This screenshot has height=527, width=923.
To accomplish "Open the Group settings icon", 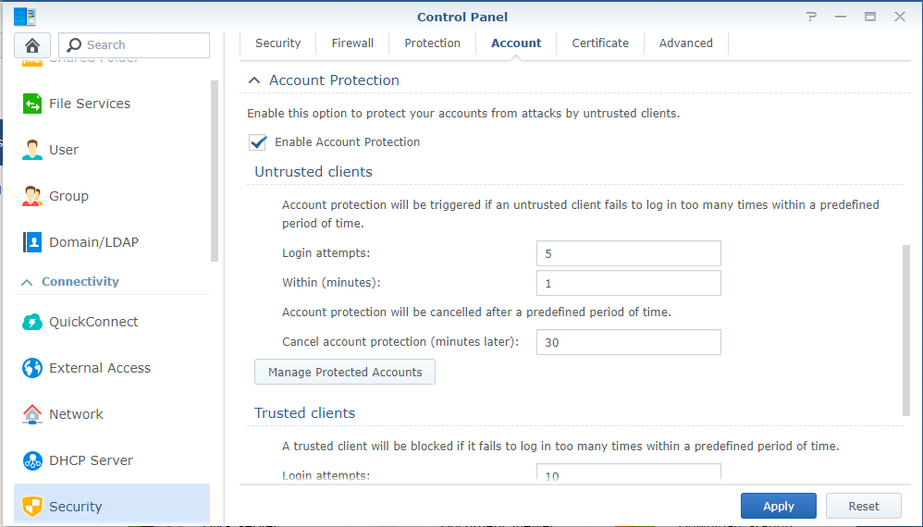I will (32, 196).
